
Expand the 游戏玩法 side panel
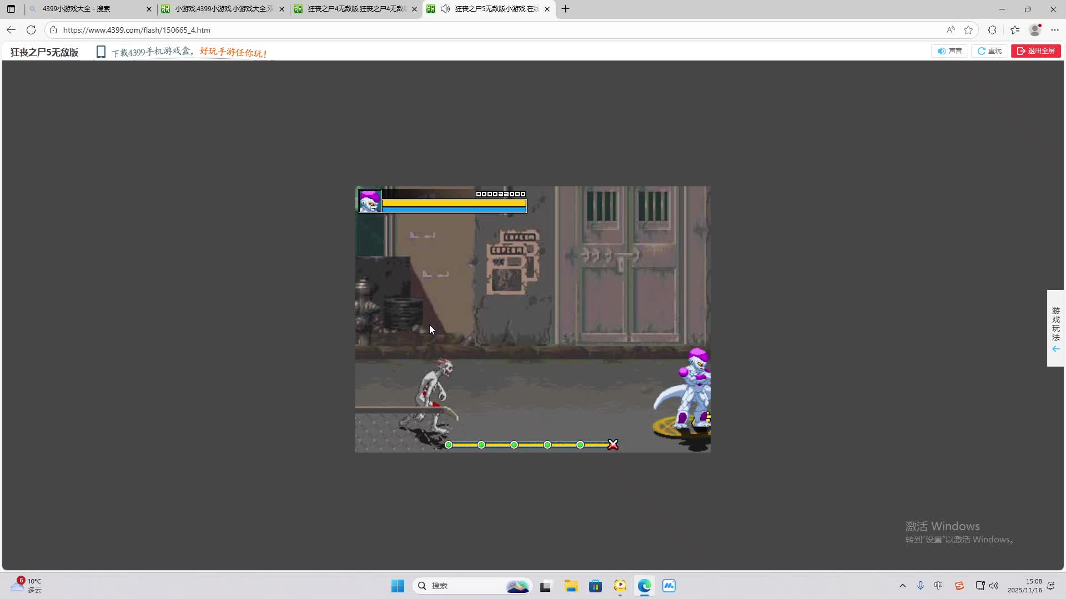1055,328
